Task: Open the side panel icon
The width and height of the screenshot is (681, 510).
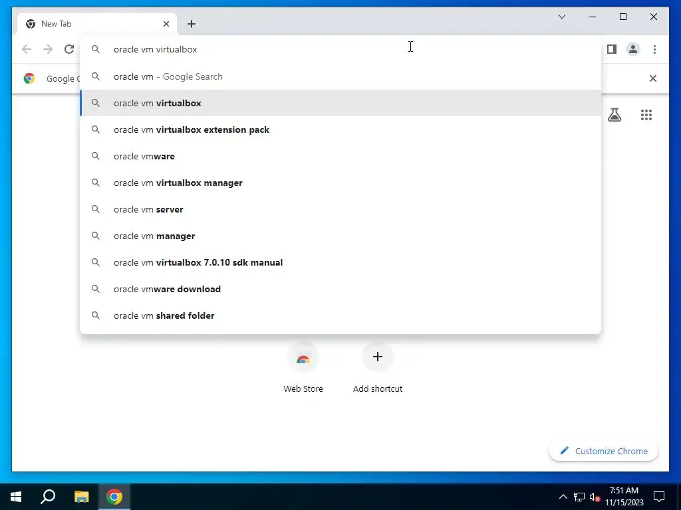Action: (x=612, y=49)
